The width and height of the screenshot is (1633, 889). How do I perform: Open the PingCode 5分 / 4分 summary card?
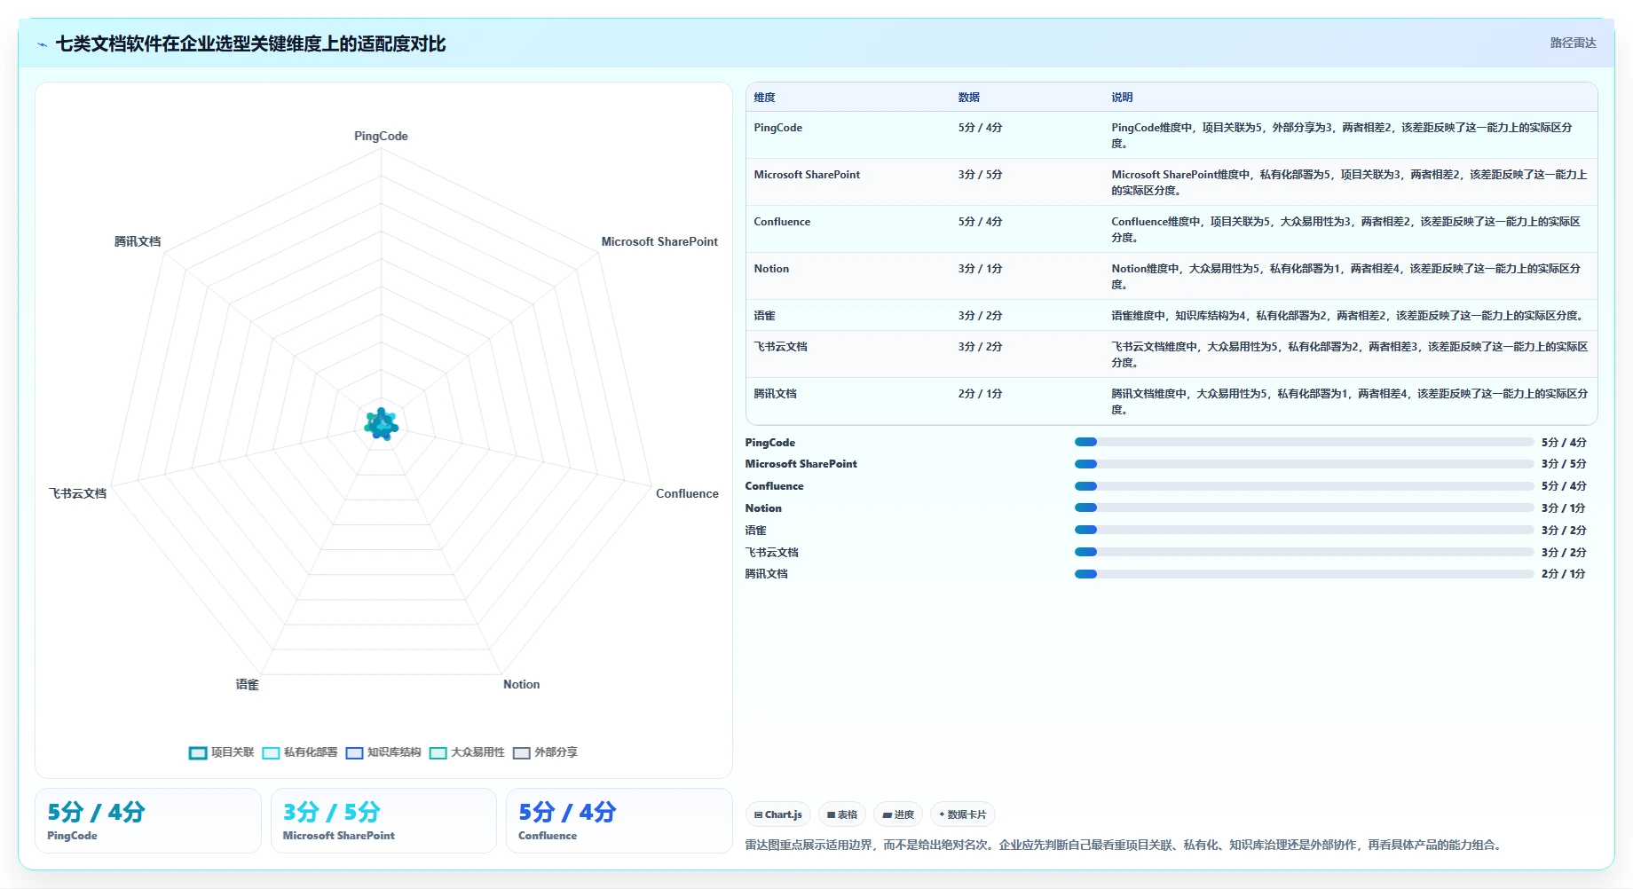coord(147,821)
